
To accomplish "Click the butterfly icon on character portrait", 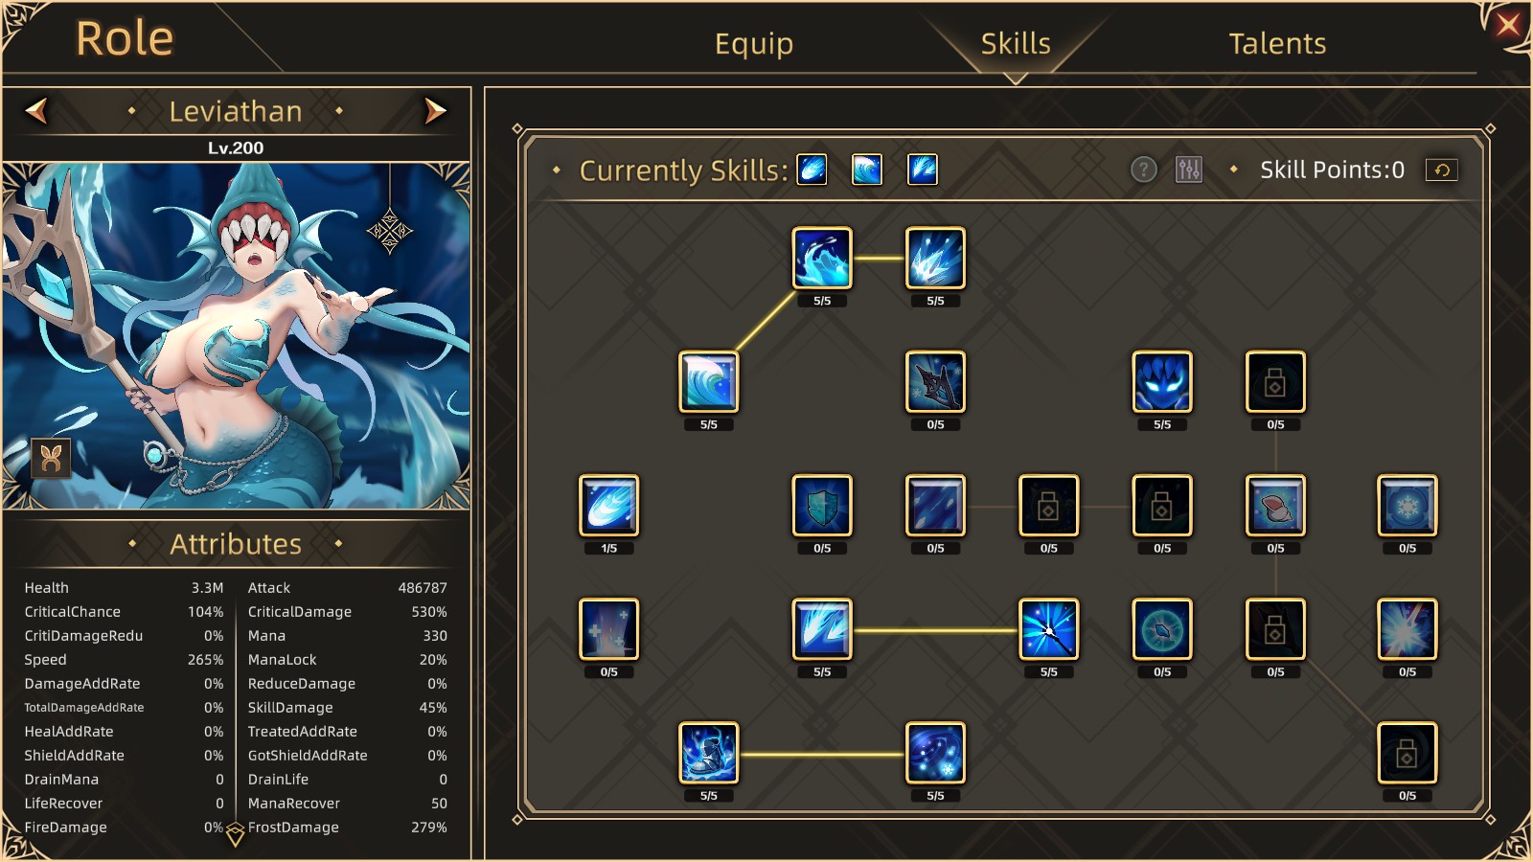I will coord(52,459).
